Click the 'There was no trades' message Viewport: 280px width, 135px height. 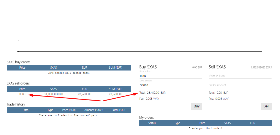click(x=69, y=115)
